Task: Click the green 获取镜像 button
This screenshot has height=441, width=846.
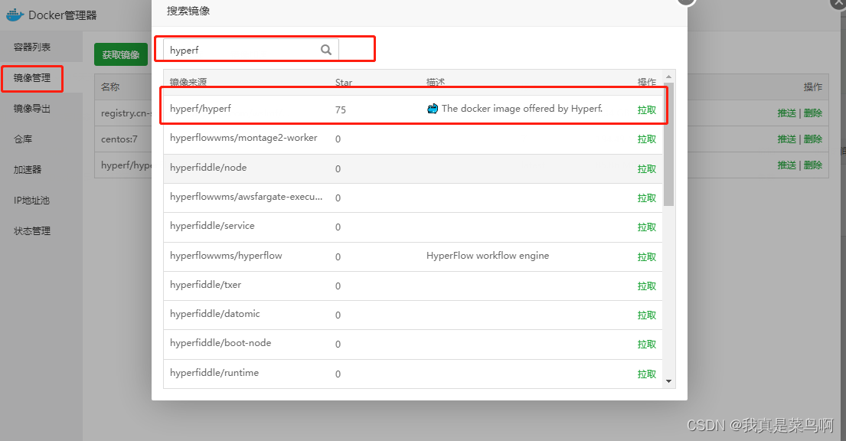Action: pyautogui.click(x=121, y=54)
